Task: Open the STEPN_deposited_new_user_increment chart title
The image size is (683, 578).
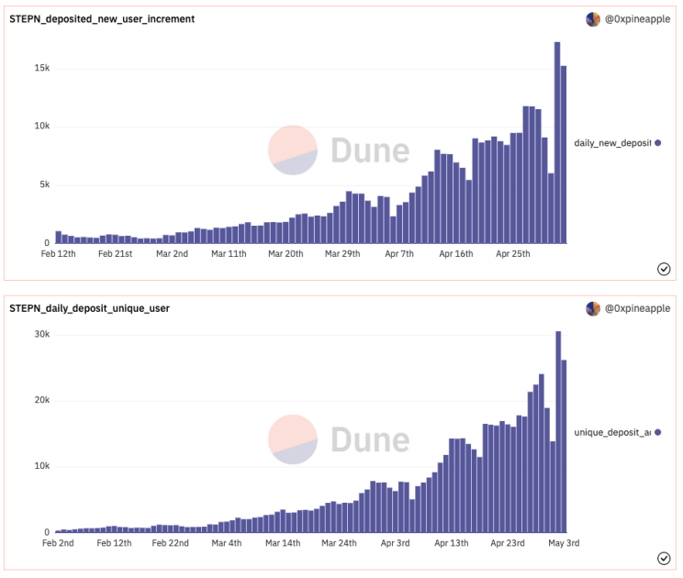Action: (102, 19)
